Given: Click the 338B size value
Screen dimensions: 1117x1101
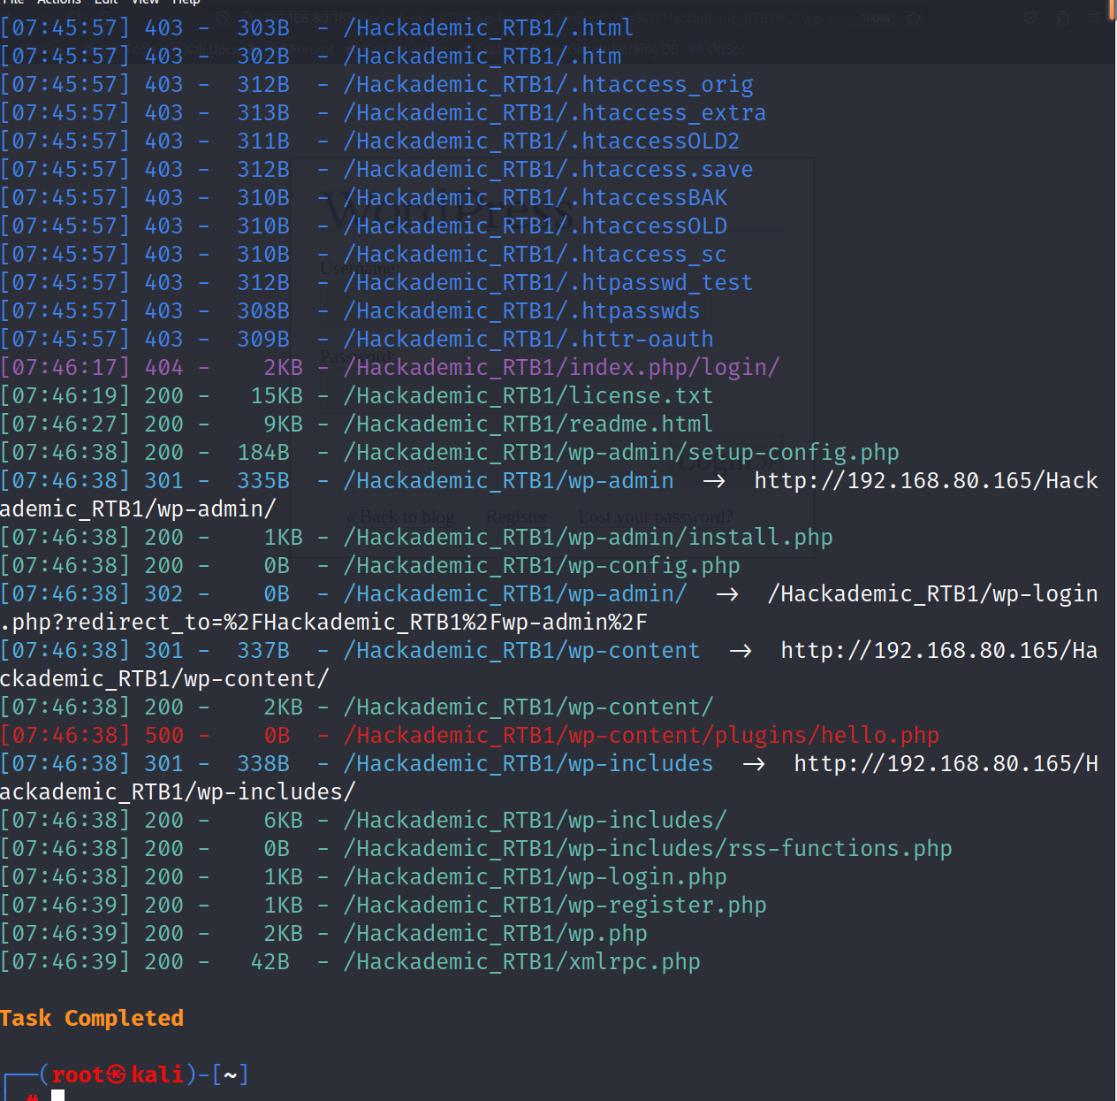Looking at the screenshot, I should 263,763.
